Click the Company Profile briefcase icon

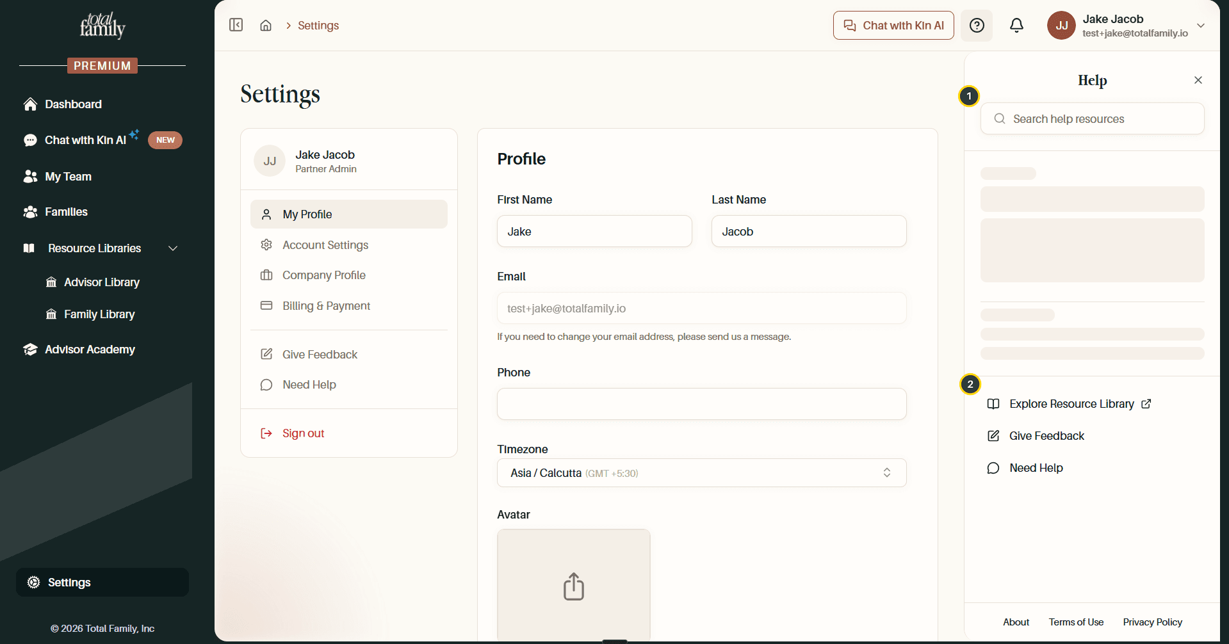click(266, 275)
